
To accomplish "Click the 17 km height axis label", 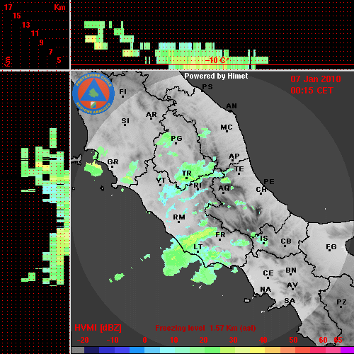I will click(x=8, y=7).
